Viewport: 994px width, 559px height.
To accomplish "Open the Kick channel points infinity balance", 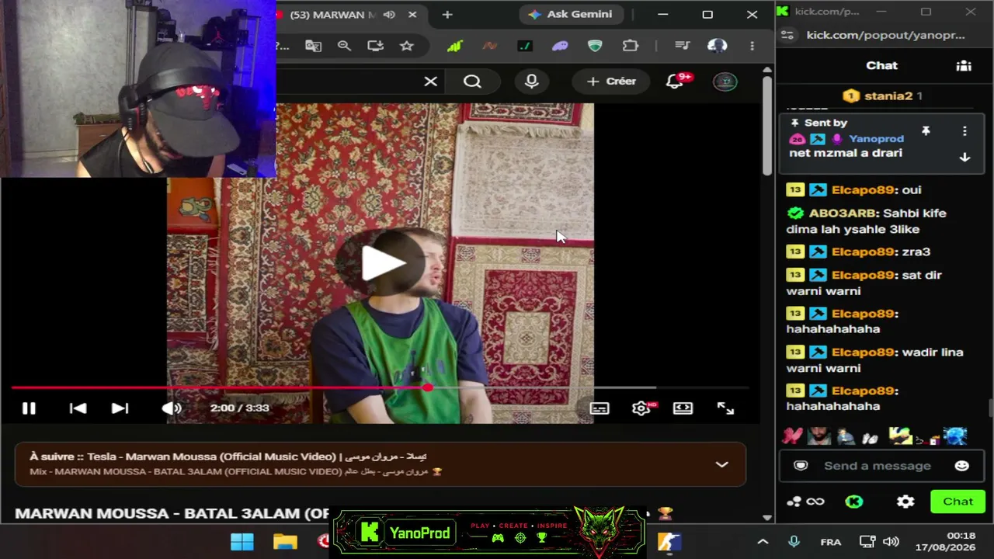I will click(x=805, y=502).
